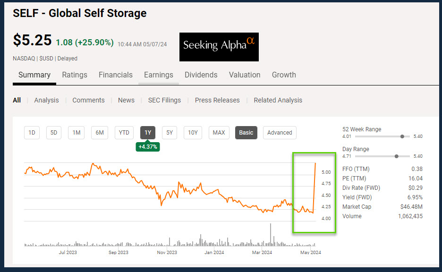Click the 52 Week Range slider marker

click(x=402, y=136)
